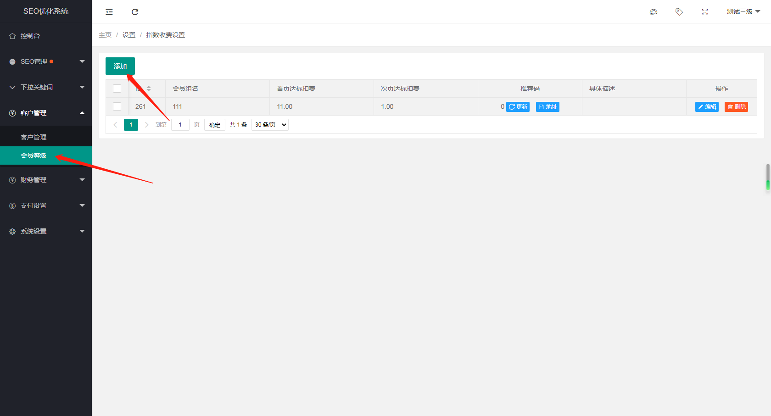
Task: Open the 30 条/页 page size dropdown
Action: coord(270,125)
